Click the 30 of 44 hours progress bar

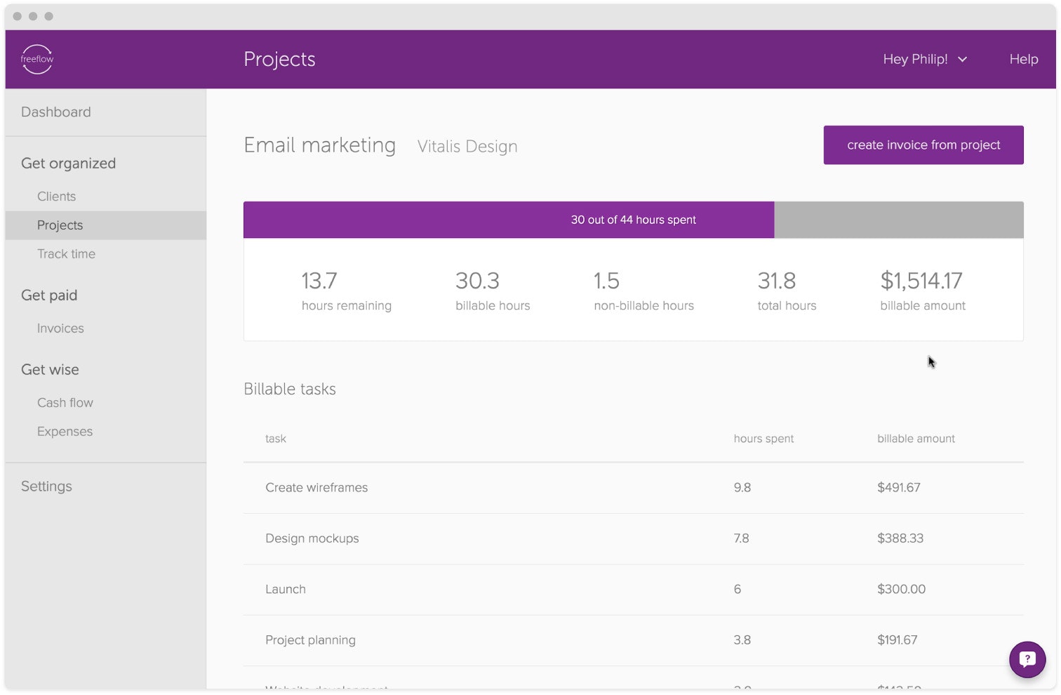coord(633,220)
